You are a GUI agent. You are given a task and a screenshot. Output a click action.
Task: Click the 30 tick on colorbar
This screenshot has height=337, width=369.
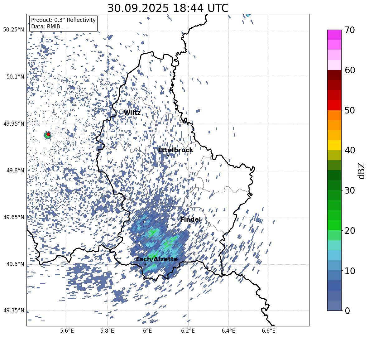349,190
